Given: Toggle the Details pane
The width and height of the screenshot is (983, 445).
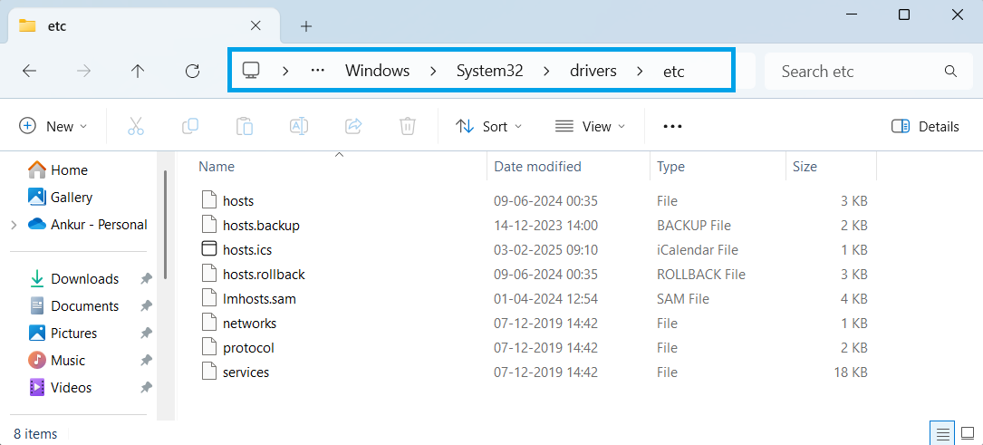Looking at the screenshot, I should pyautogui.click(x=925, y=127).
